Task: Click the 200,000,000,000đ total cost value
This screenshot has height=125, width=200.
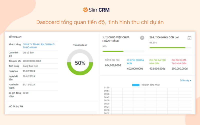Action: [32, 61]
